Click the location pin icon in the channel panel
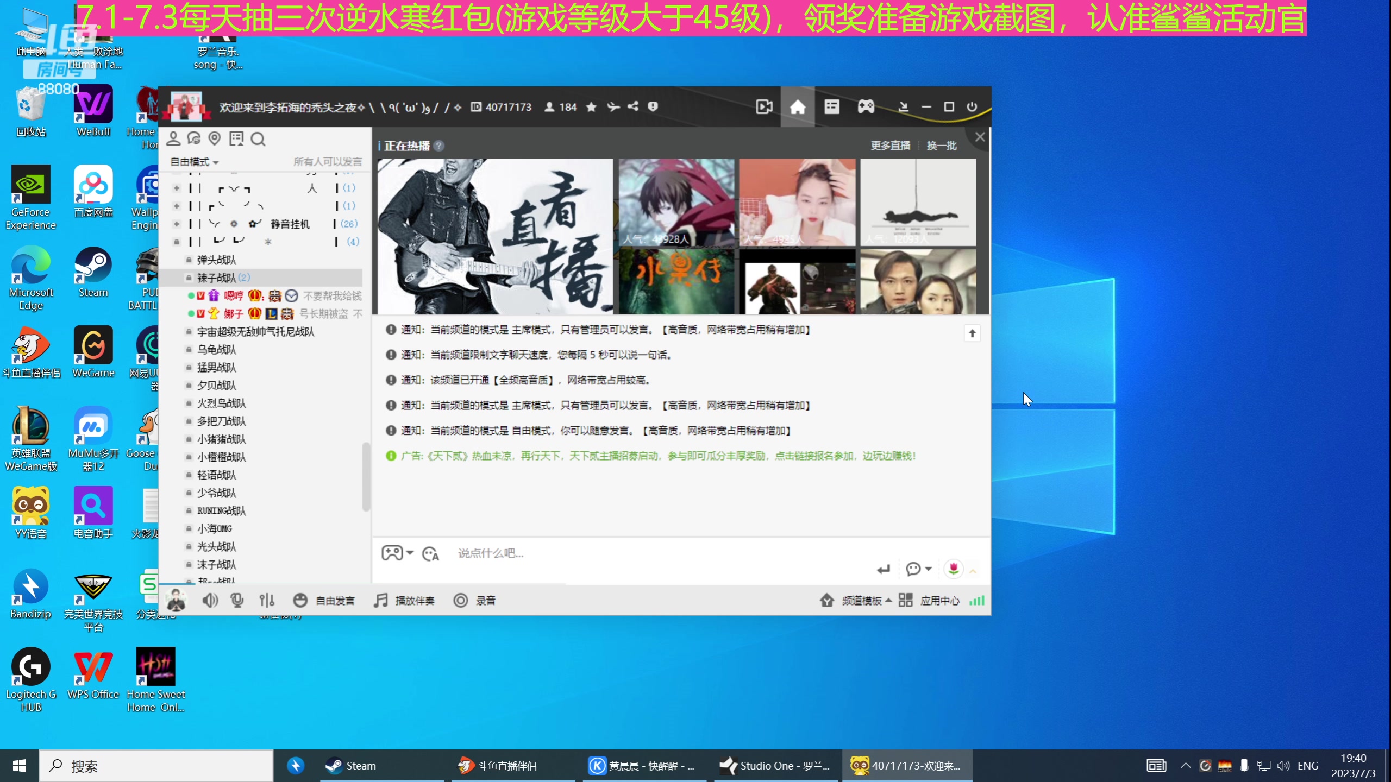 [215, 138]
